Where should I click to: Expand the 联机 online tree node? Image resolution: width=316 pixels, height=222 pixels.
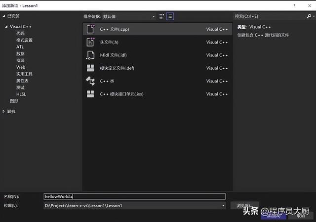[4, 111]
